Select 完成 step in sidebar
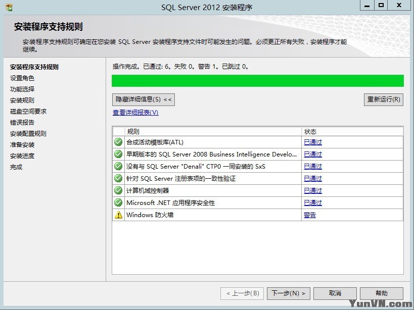 click(16, 167)
